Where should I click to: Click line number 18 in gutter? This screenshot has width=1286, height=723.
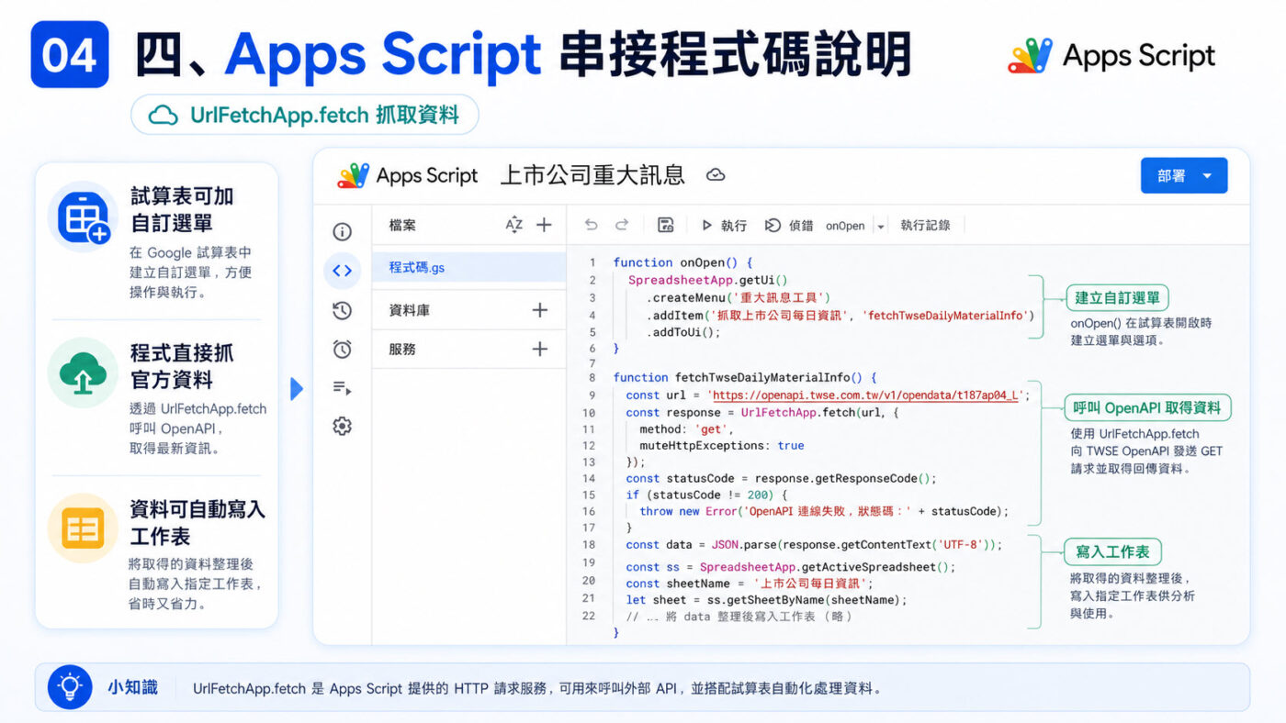point(589,545)
